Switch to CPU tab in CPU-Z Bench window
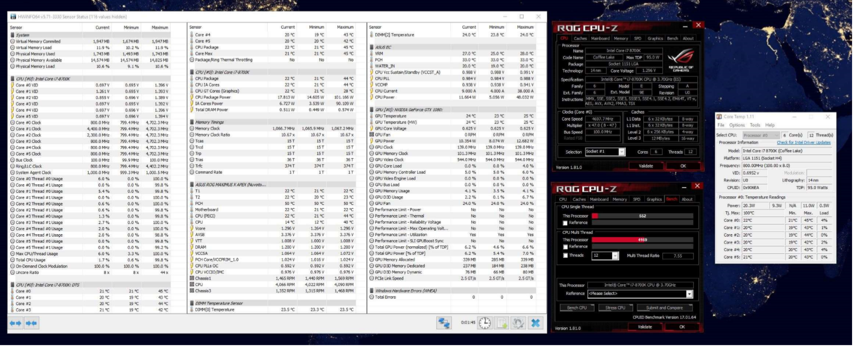Image resolution: width=853 pixels, height=348 pixels. pyautogui.click(x=563, y=199)
